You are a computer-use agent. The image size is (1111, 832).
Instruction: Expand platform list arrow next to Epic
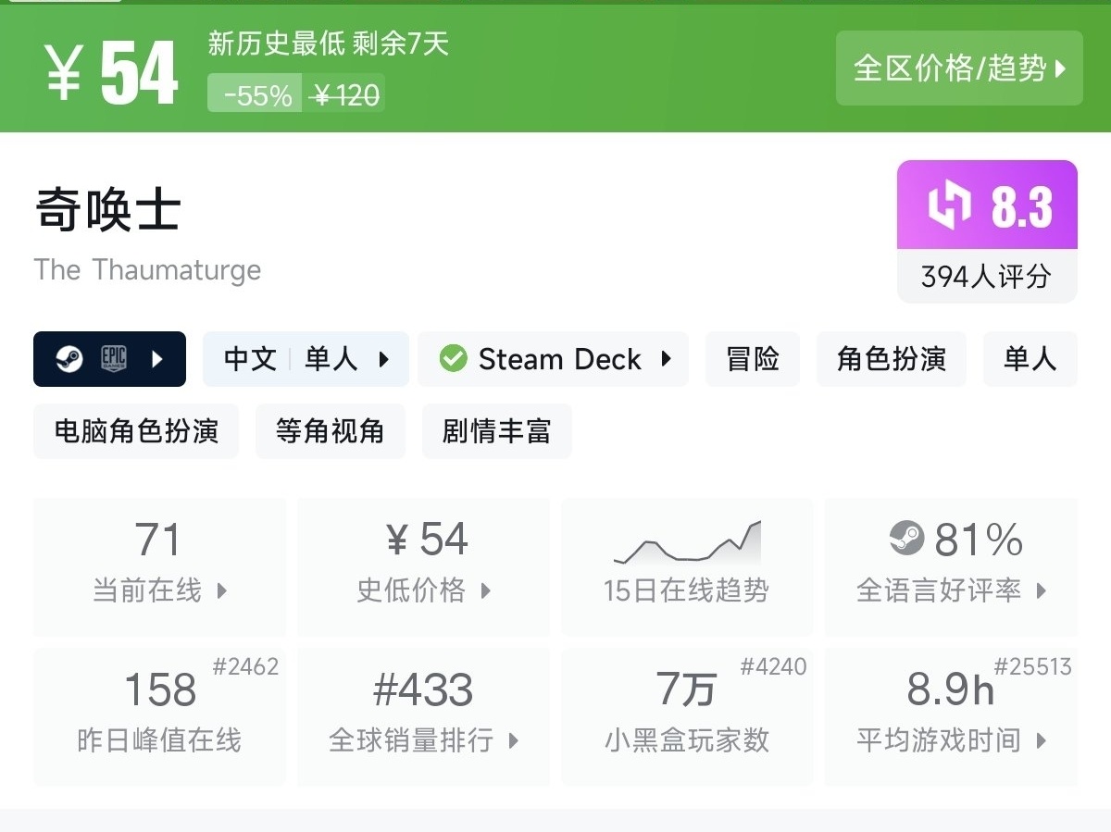point(157,359)
